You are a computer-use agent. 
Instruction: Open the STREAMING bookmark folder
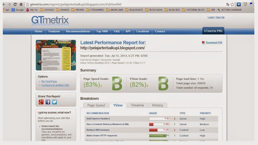click(x=95, y=10)
